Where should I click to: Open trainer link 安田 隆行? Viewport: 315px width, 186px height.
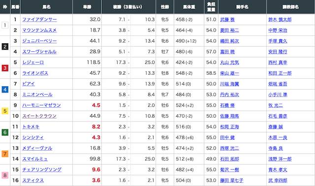(x=278, y=52)
